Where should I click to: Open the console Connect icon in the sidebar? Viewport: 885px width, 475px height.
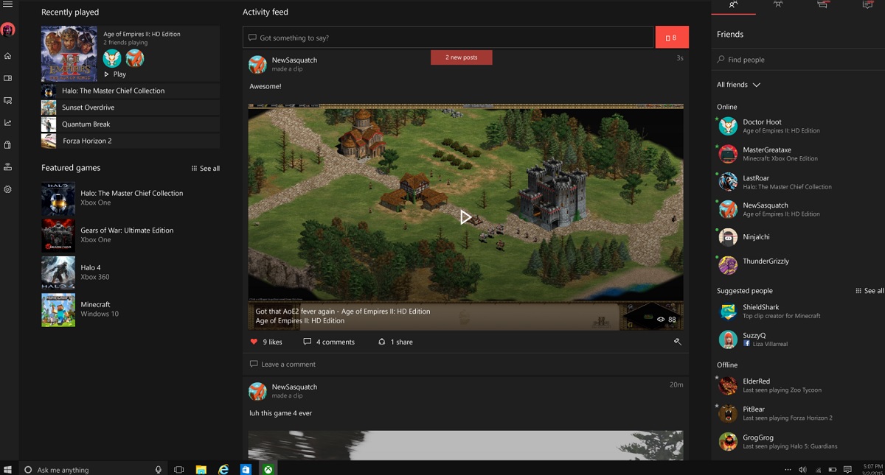pyautogui.click(x=7, y=166)
